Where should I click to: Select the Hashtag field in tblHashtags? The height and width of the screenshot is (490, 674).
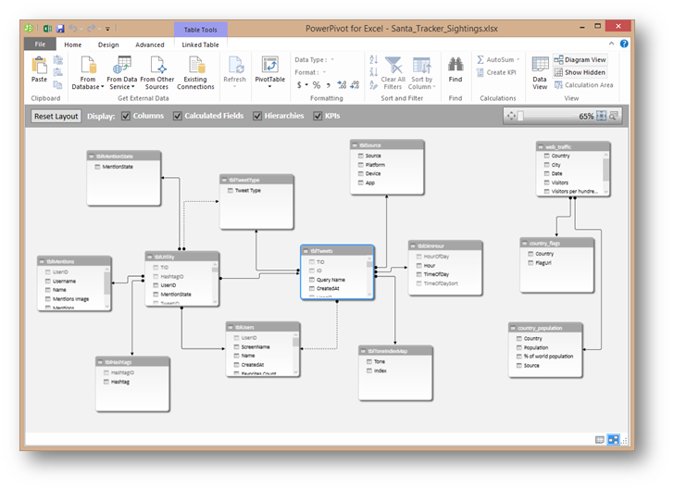[x=117, y=382]
